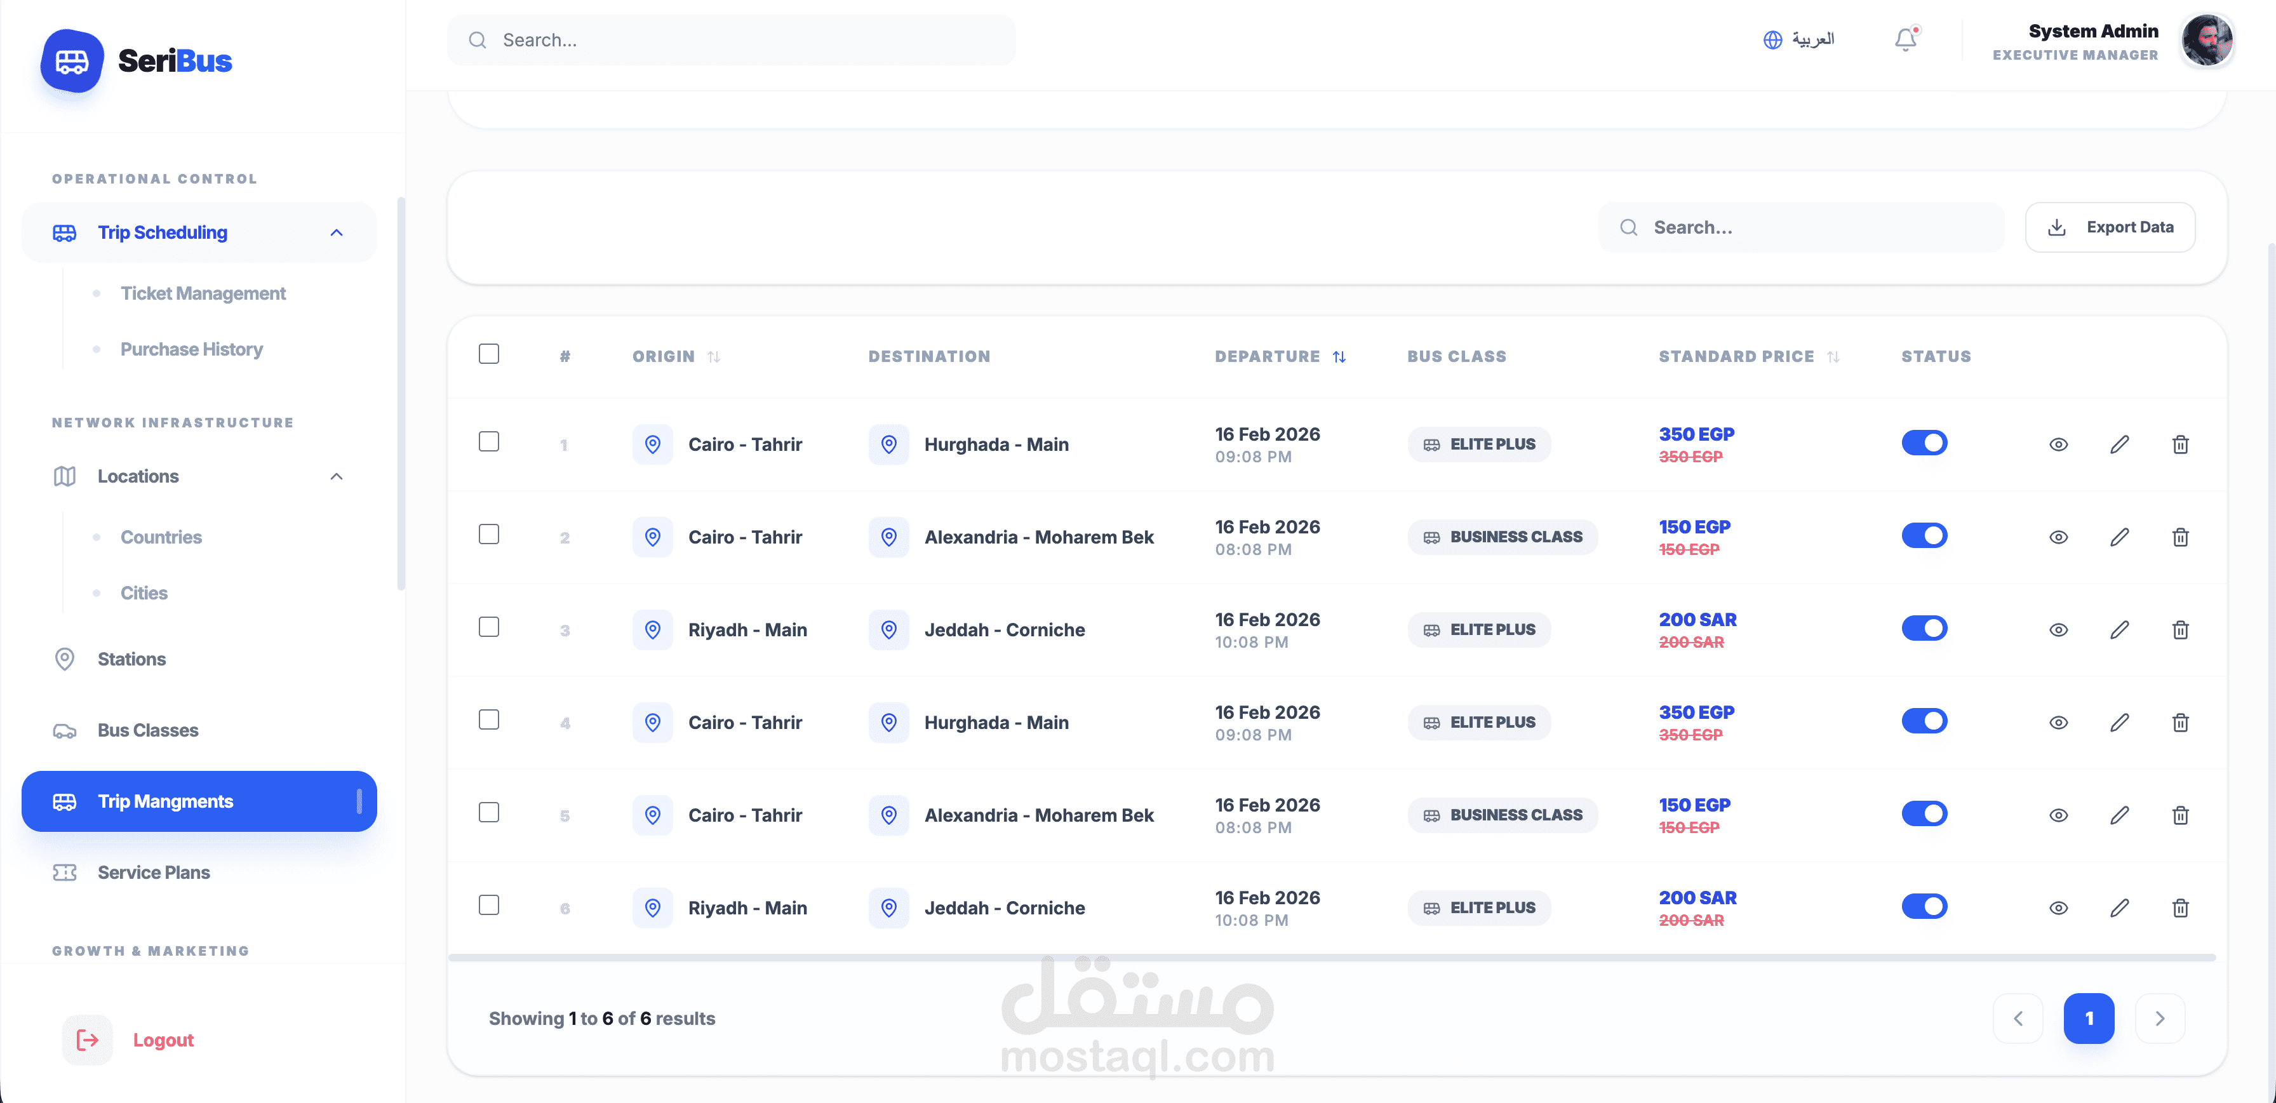2276x1103 pixels.
Task: Click the pencil icon in row 5
Action: 2119,815
